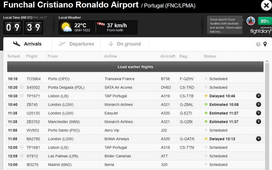272x170 pixels.
Task: Click the Sched. column header
Action: [x=14, y=56]
